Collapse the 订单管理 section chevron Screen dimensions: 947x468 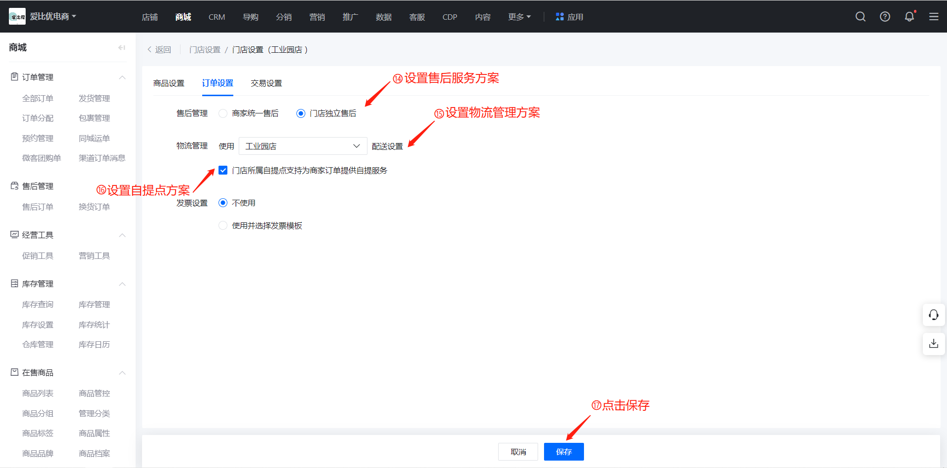click(122, 77)
